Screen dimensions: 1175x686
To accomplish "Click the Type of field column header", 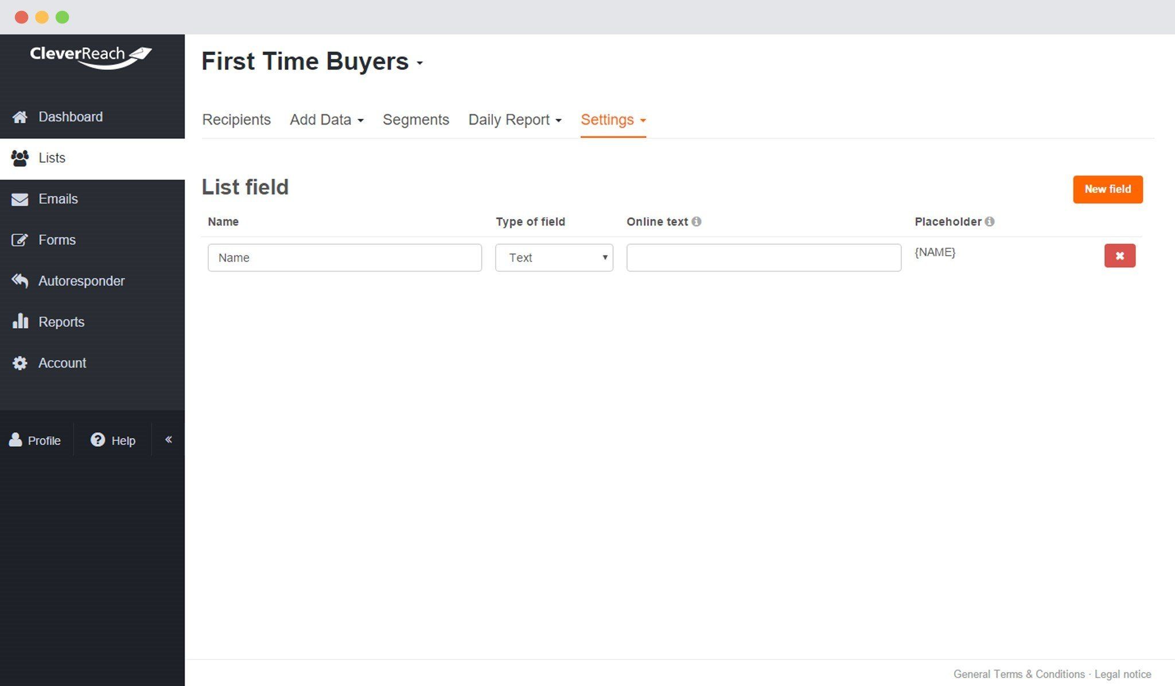I will click(531, 222).
